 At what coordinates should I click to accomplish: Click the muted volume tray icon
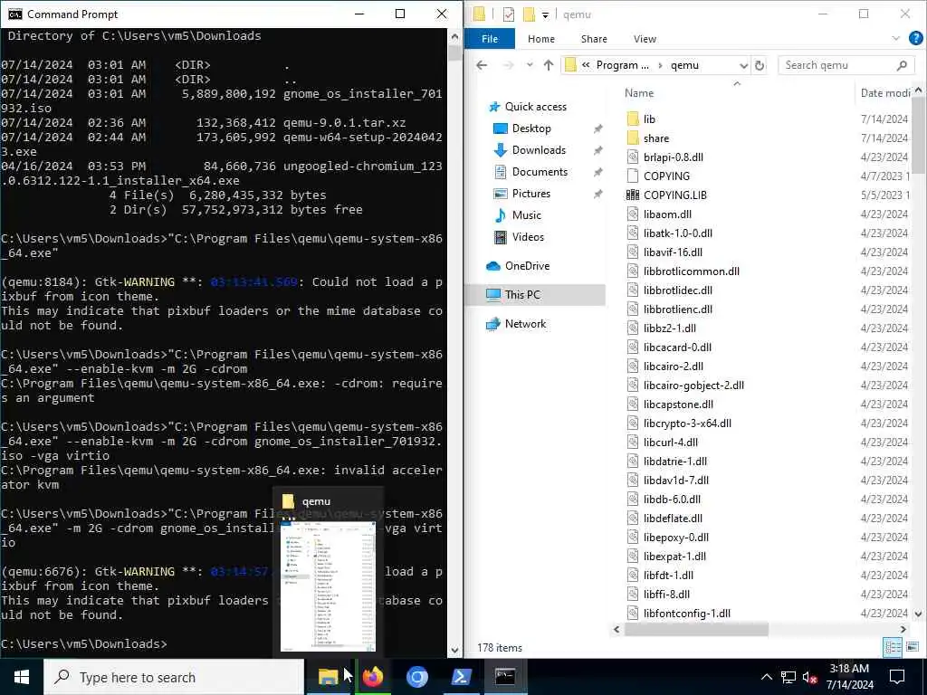click(809, 677)
